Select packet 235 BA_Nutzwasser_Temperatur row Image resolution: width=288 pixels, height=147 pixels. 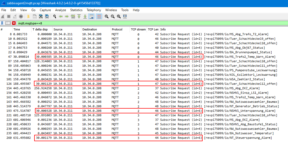(144, 133)
